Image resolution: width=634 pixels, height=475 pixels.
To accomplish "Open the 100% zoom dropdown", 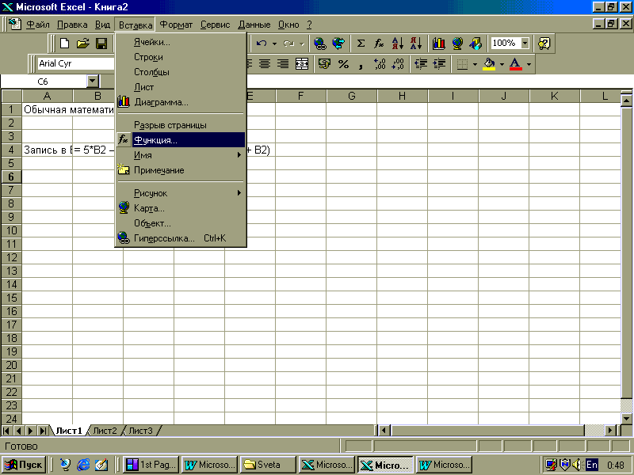I will click(x=525, y=43).
